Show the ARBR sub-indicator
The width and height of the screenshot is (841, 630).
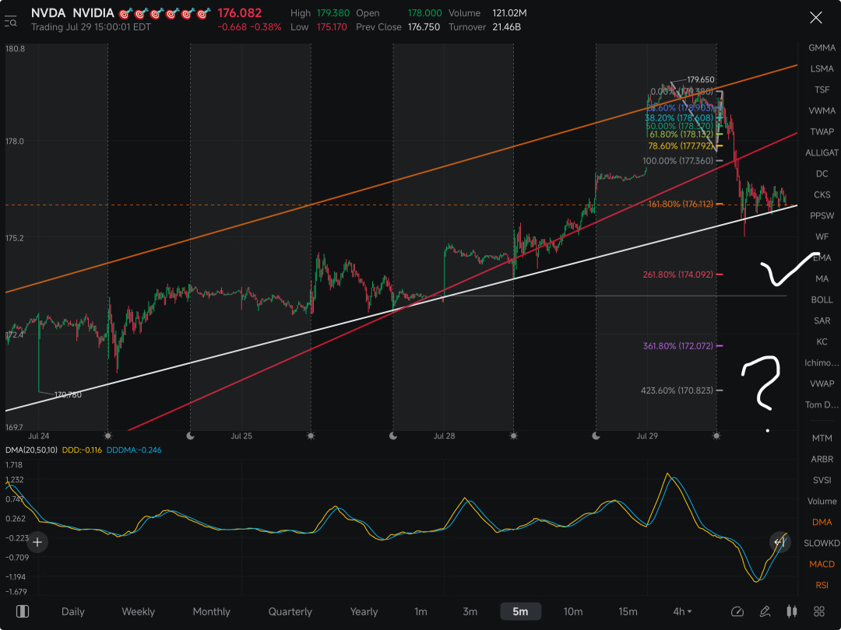coord(822,459)
